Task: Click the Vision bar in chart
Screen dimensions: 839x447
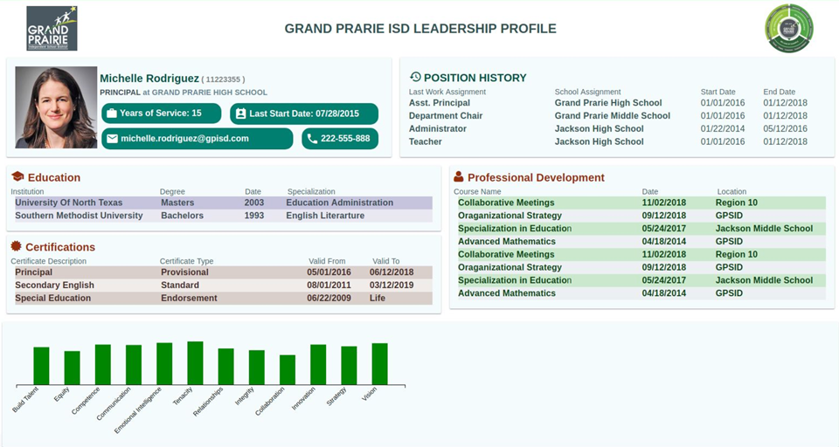Action: [x=380, y=364]
